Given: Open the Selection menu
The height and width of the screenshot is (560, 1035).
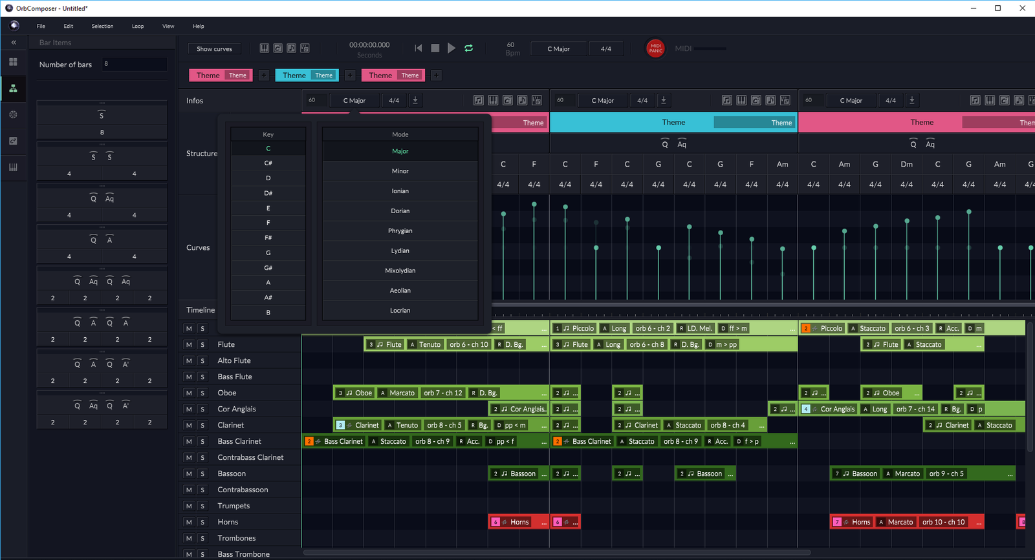Looking at the screenshot, I should coord(102,26).
